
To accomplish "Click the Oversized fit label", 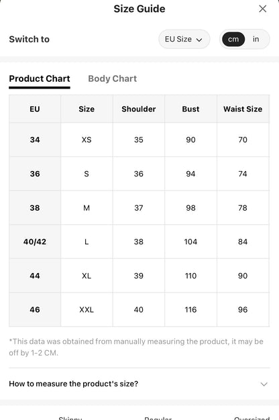I will point(252,418).
